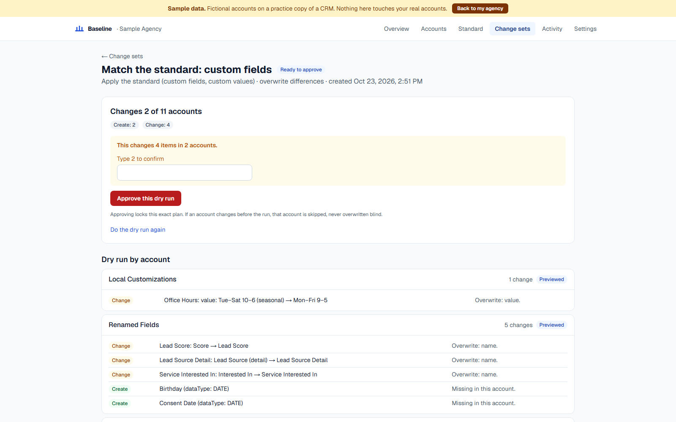The image size is (676, 422).
Task: Click the Office Hours change row text
Action: 245,300
